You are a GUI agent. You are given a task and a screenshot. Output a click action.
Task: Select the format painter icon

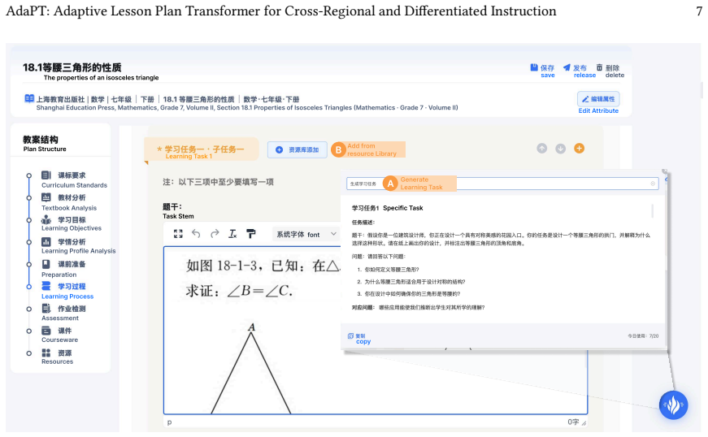[250, 234]
